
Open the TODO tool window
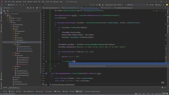pyautogui.click(x=19, y=92)
